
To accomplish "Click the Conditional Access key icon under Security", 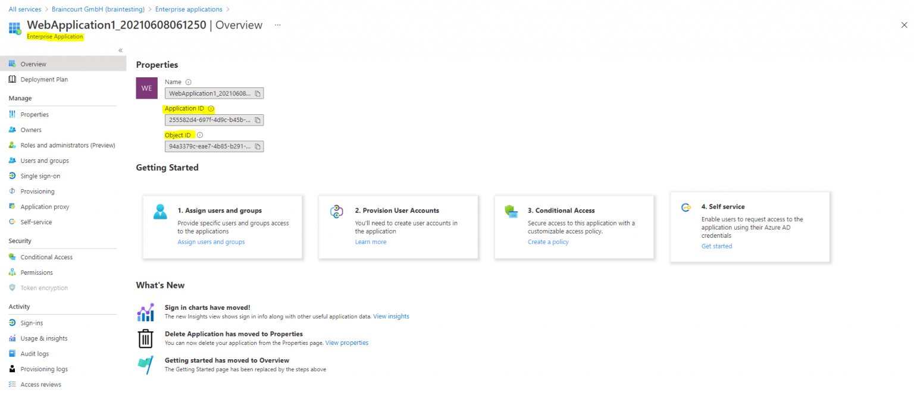I will coord(13,257).
